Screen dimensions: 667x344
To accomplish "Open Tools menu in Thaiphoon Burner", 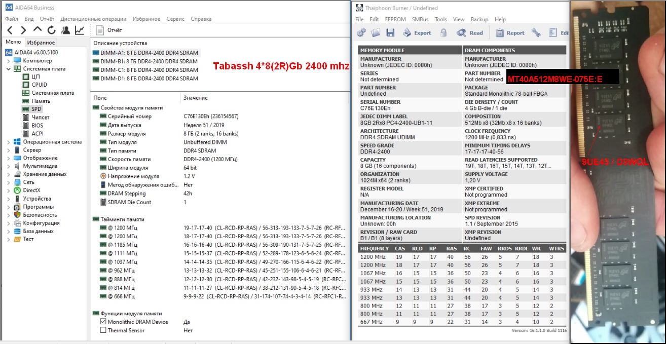I will [x=440, y=19].
